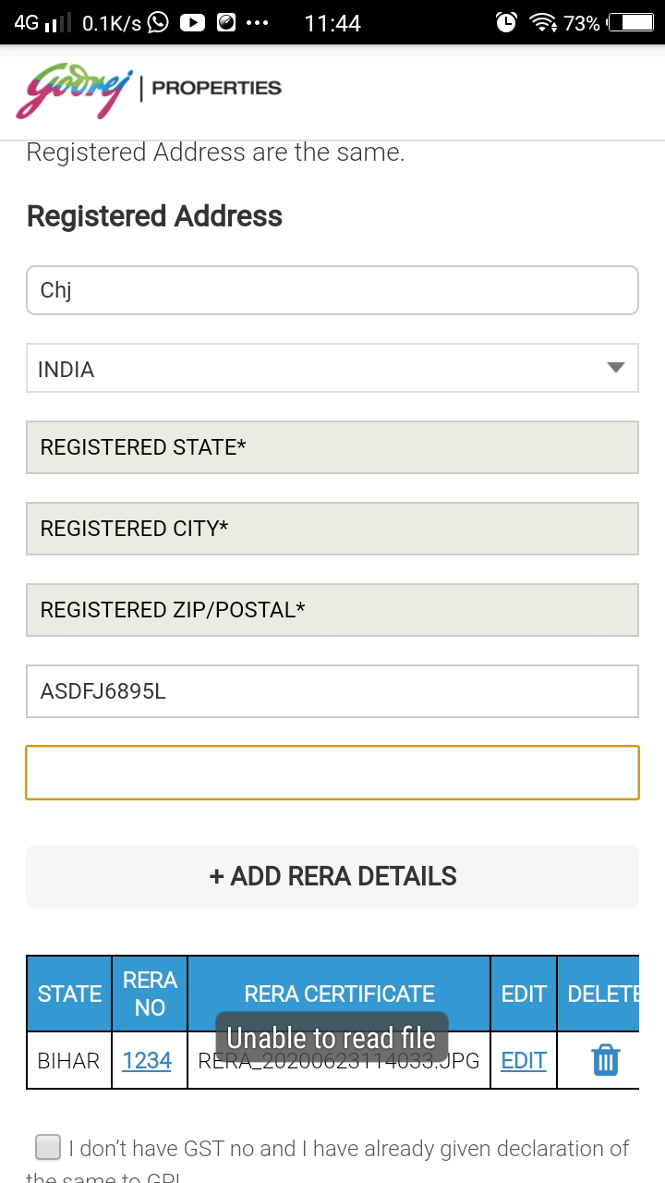This screenshot has width=665, height=1183.
Task: Delete the BIHAR RERA entry with trash icon
Action: [605, 1060]
